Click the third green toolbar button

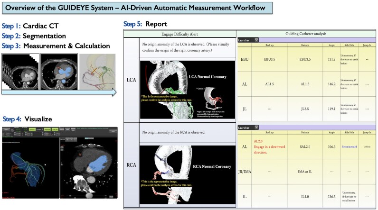[55, 129]
